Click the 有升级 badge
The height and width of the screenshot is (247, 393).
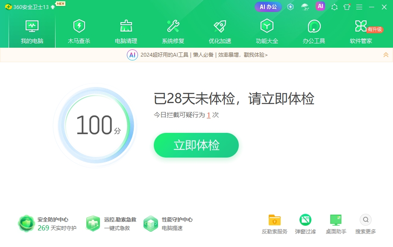pos(375,29)
